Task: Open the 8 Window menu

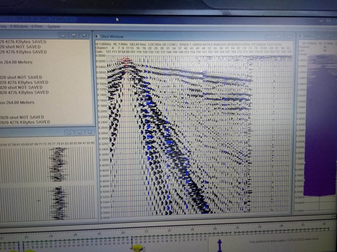Action: (19, 26)
